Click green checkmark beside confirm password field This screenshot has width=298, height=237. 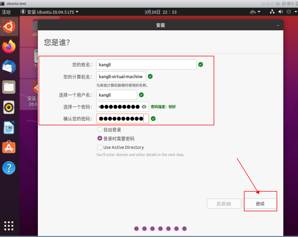[153, 119]
